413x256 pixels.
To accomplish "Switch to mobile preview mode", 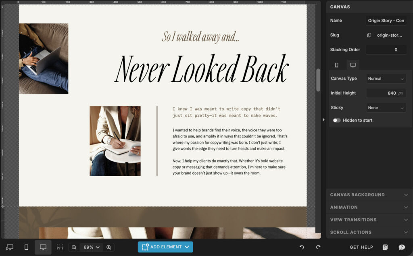I will 26,247.
